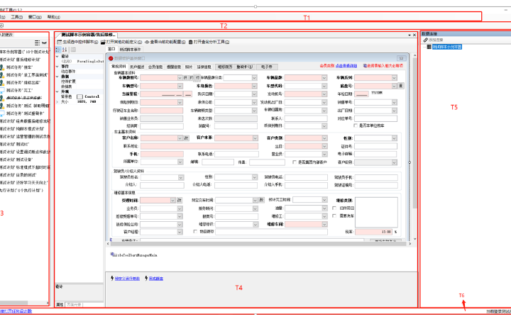Click into the 联系人 input field
Image resolution: width=511 pixels, height=319 pixels.
click(306, 118)
